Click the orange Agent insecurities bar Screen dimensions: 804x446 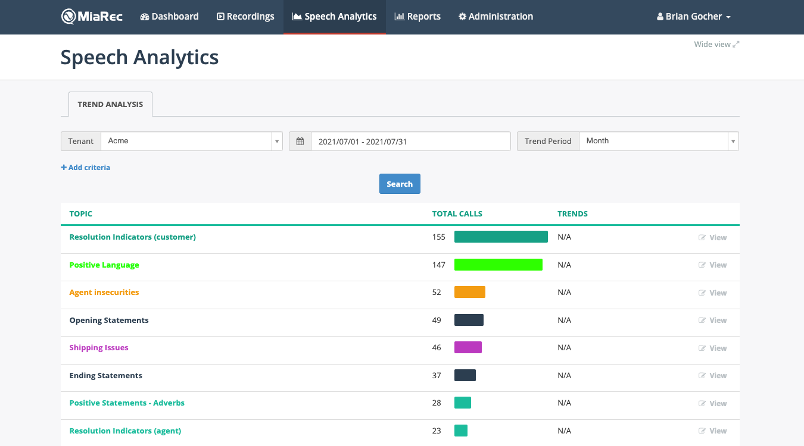point(470,292)
